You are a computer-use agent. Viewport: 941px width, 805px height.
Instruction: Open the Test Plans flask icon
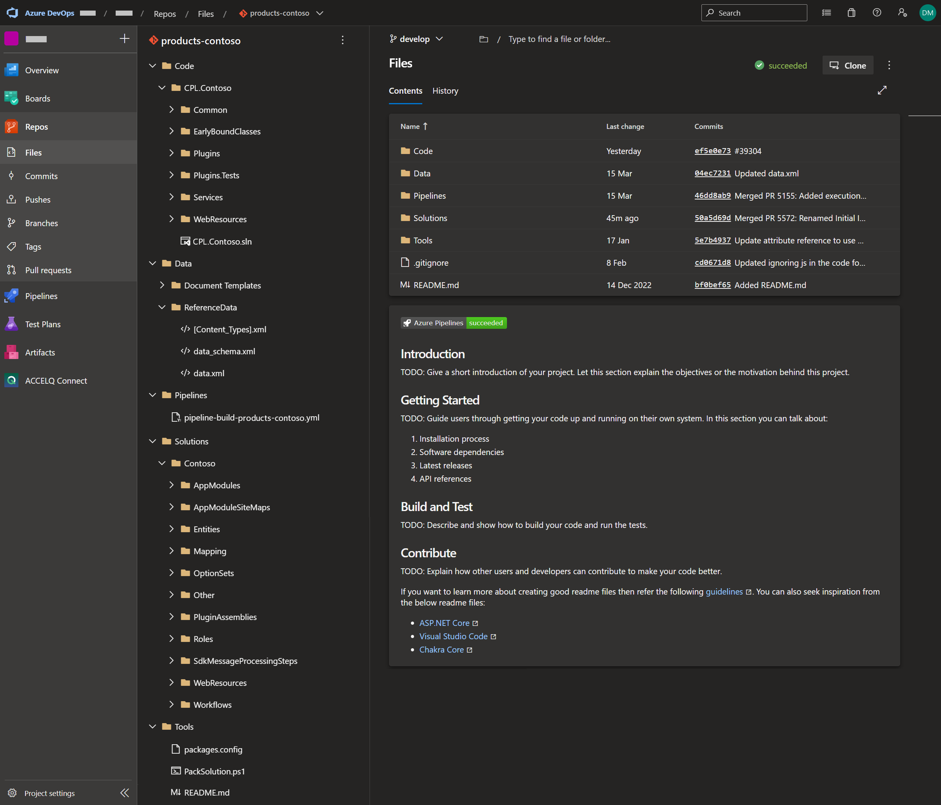pyautogui.click(x=11, y=324)
